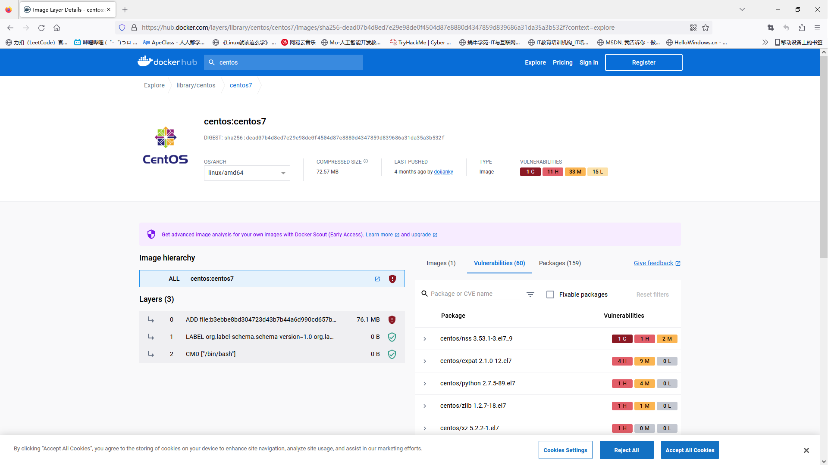The height and width of the screenshot is (465, 828).
Task: Click the Reject All button
Action: [x=626, y=450]
